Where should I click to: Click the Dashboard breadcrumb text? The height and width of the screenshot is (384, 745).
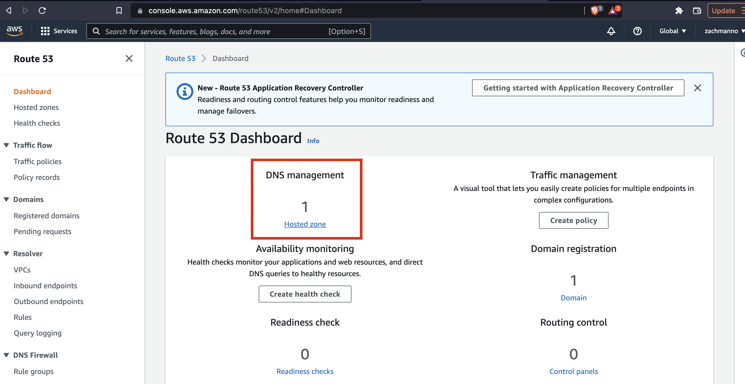tap(230, 58)
